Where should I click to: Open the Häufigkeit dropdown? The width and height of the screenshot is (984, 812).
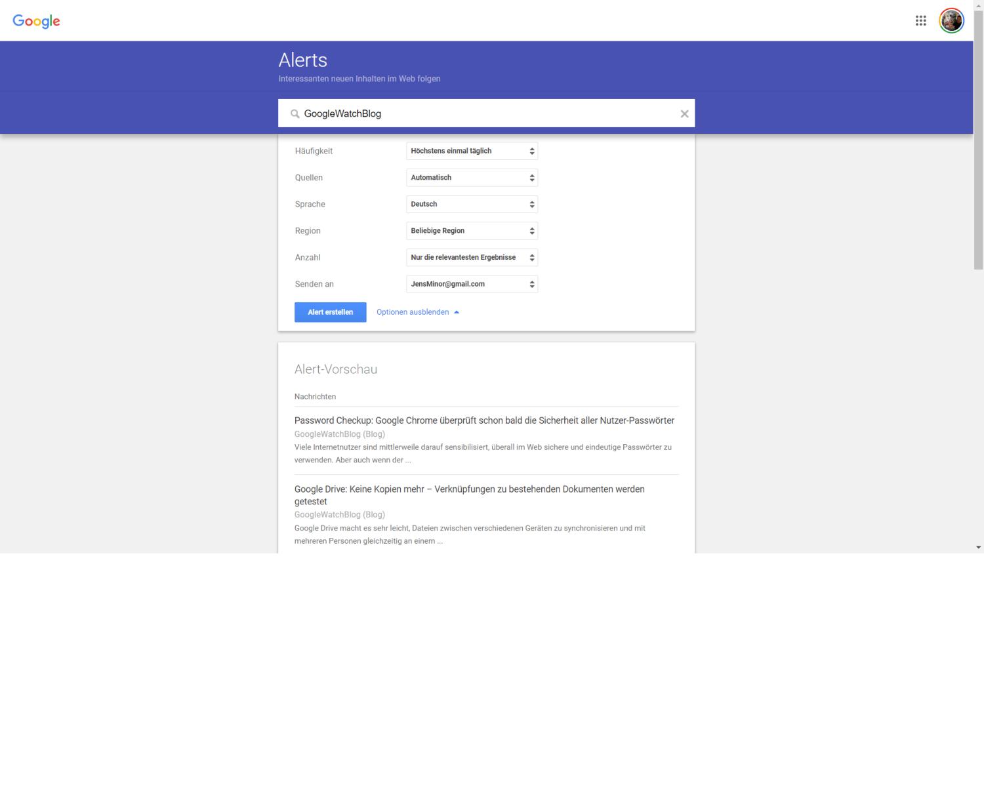pos(472,152)
